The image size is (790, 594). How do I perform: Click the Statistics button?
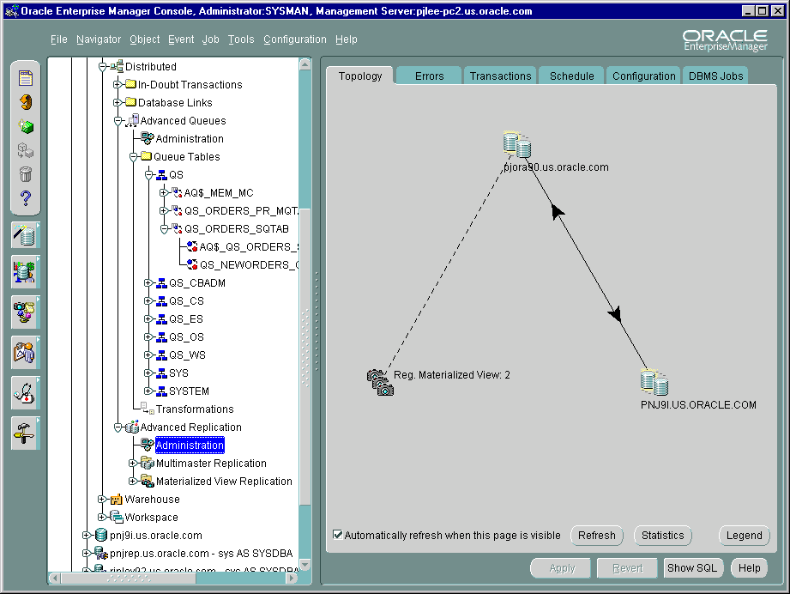click(x=662, y=535)
